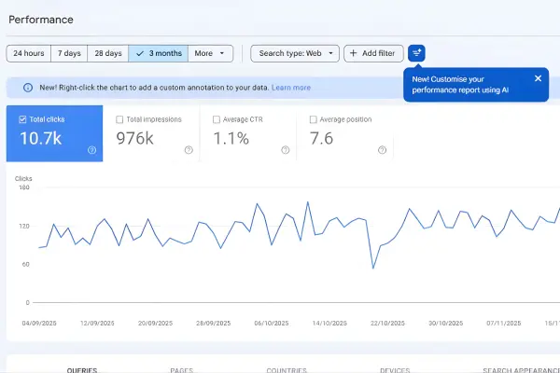The image size is (560, 373).
Task: Open the Countries tab
Action: [288, 369]
